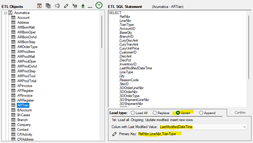
Task: Click the pencil icon beside Primary Key
Action: (x=114, y=134)
